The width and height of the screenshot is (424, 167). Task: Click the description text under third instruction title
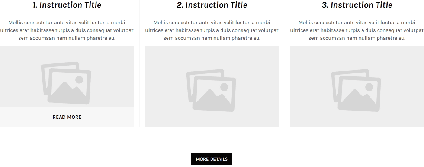pos(357,30)
